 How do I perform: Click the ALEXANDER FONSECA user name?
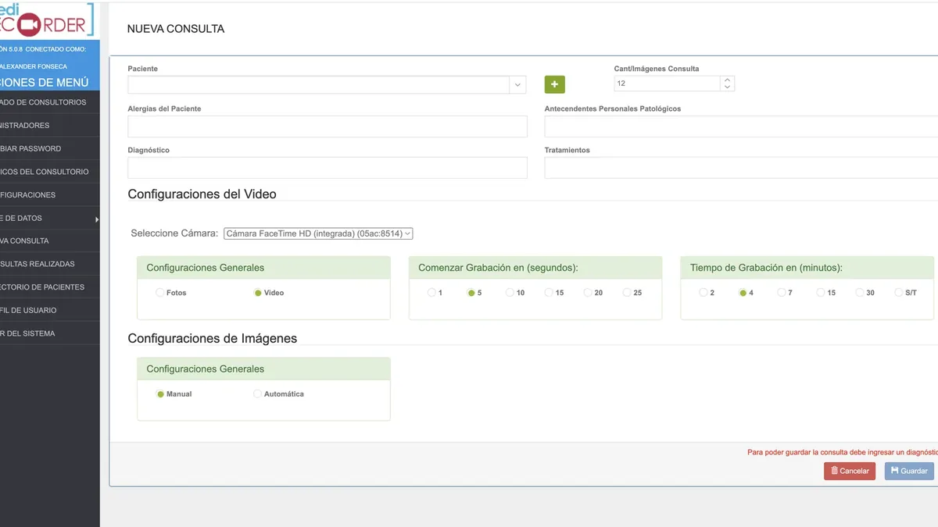[x=34, y=66]
